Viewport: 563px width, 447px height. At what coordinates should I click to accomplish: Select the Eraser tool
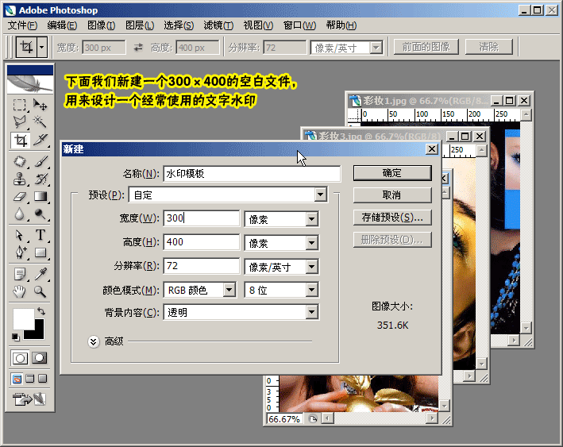point(19,196)
